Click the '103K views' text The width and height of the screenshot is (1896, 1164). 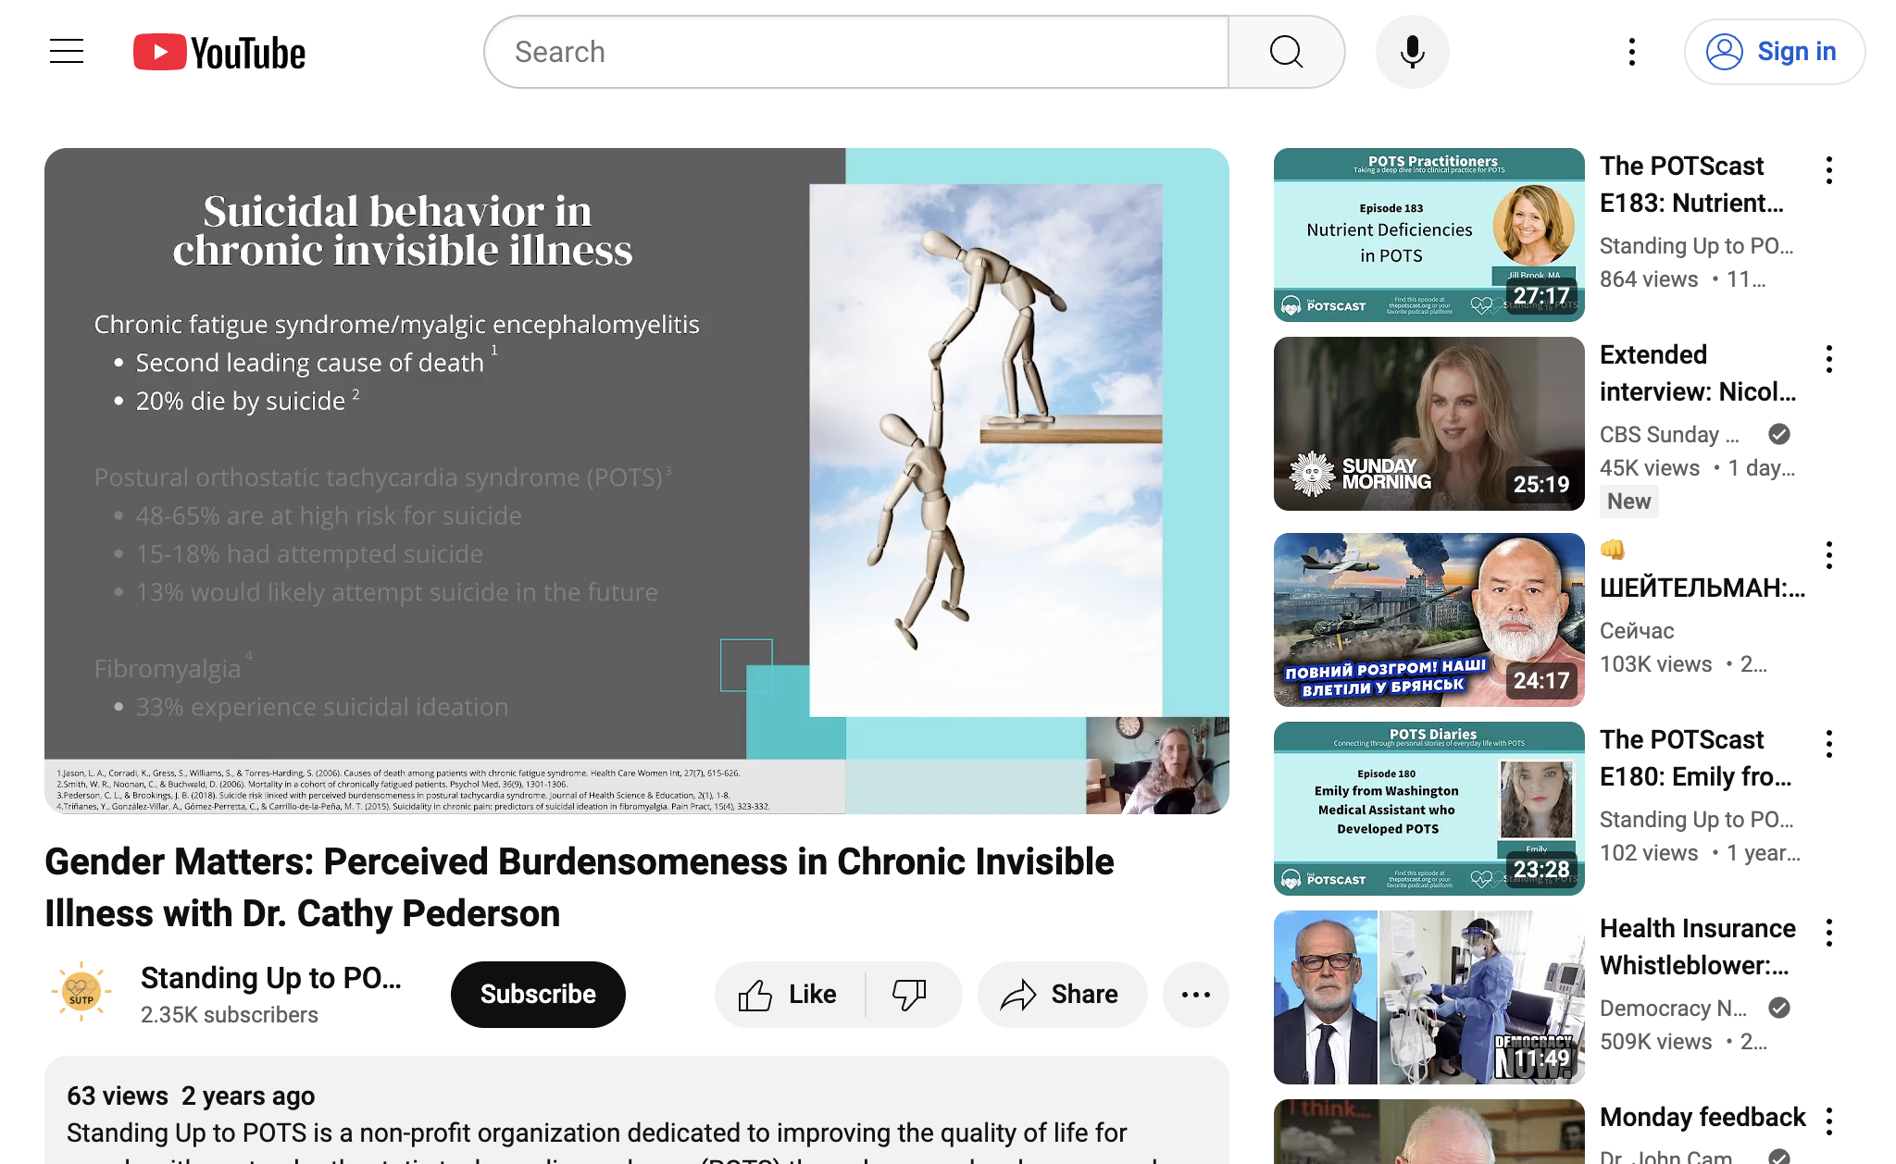point(1655,663)
